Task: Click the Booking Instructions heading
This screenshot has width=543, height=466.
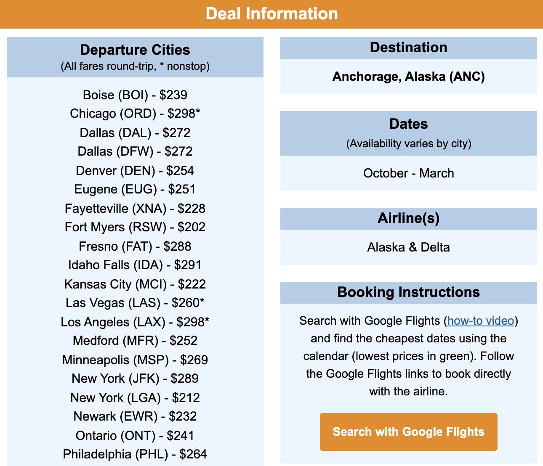Action: click(409, 292)
